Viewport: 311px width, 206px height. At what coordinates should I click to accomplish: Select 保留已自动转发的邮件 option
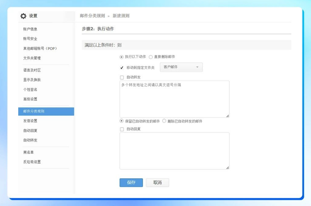[120, 121]
